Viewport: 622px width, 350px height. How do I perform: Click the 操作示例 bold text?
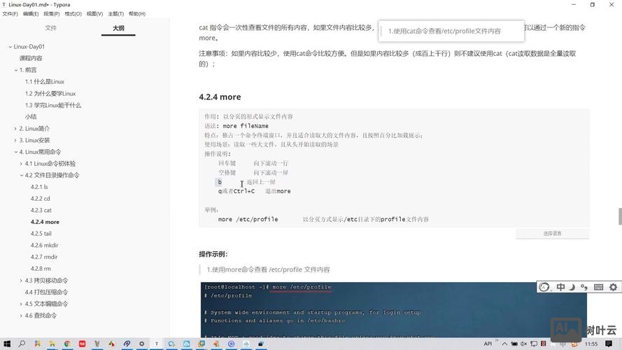point(213,254)
